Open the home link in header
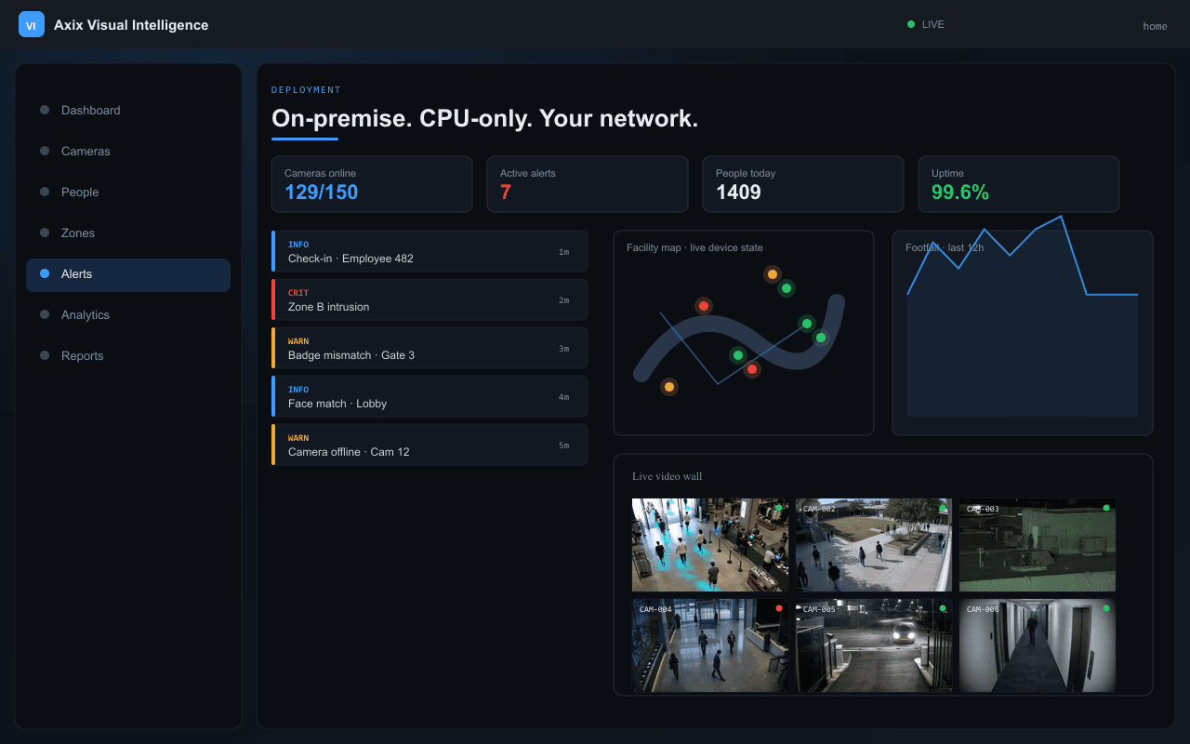 (1155, 26)
